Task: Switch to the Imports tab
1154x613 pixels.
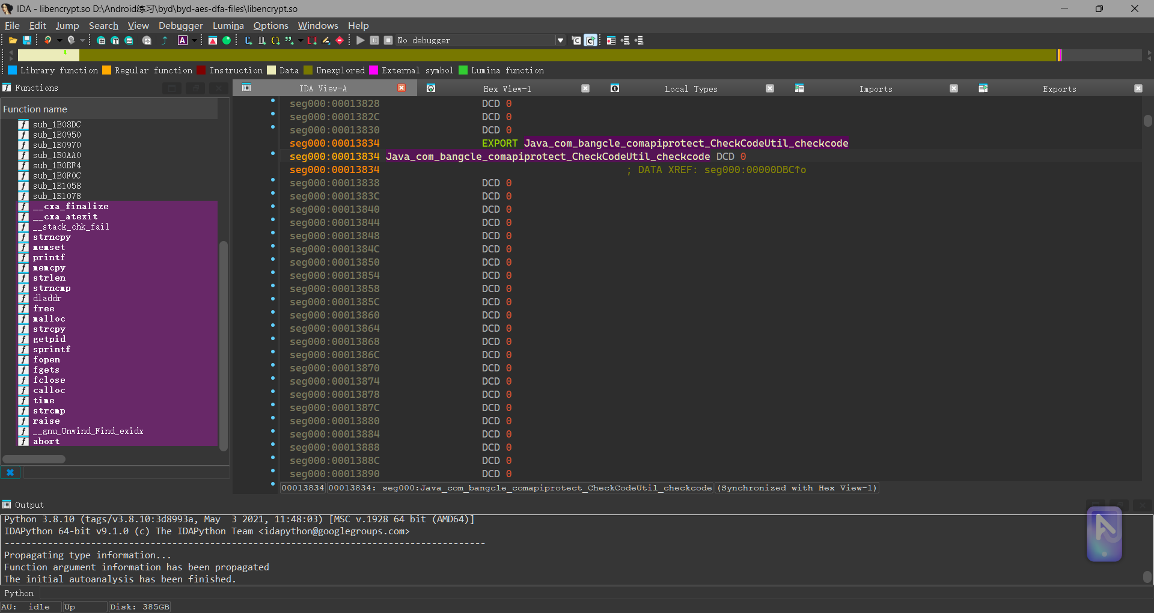Action: 876,88
